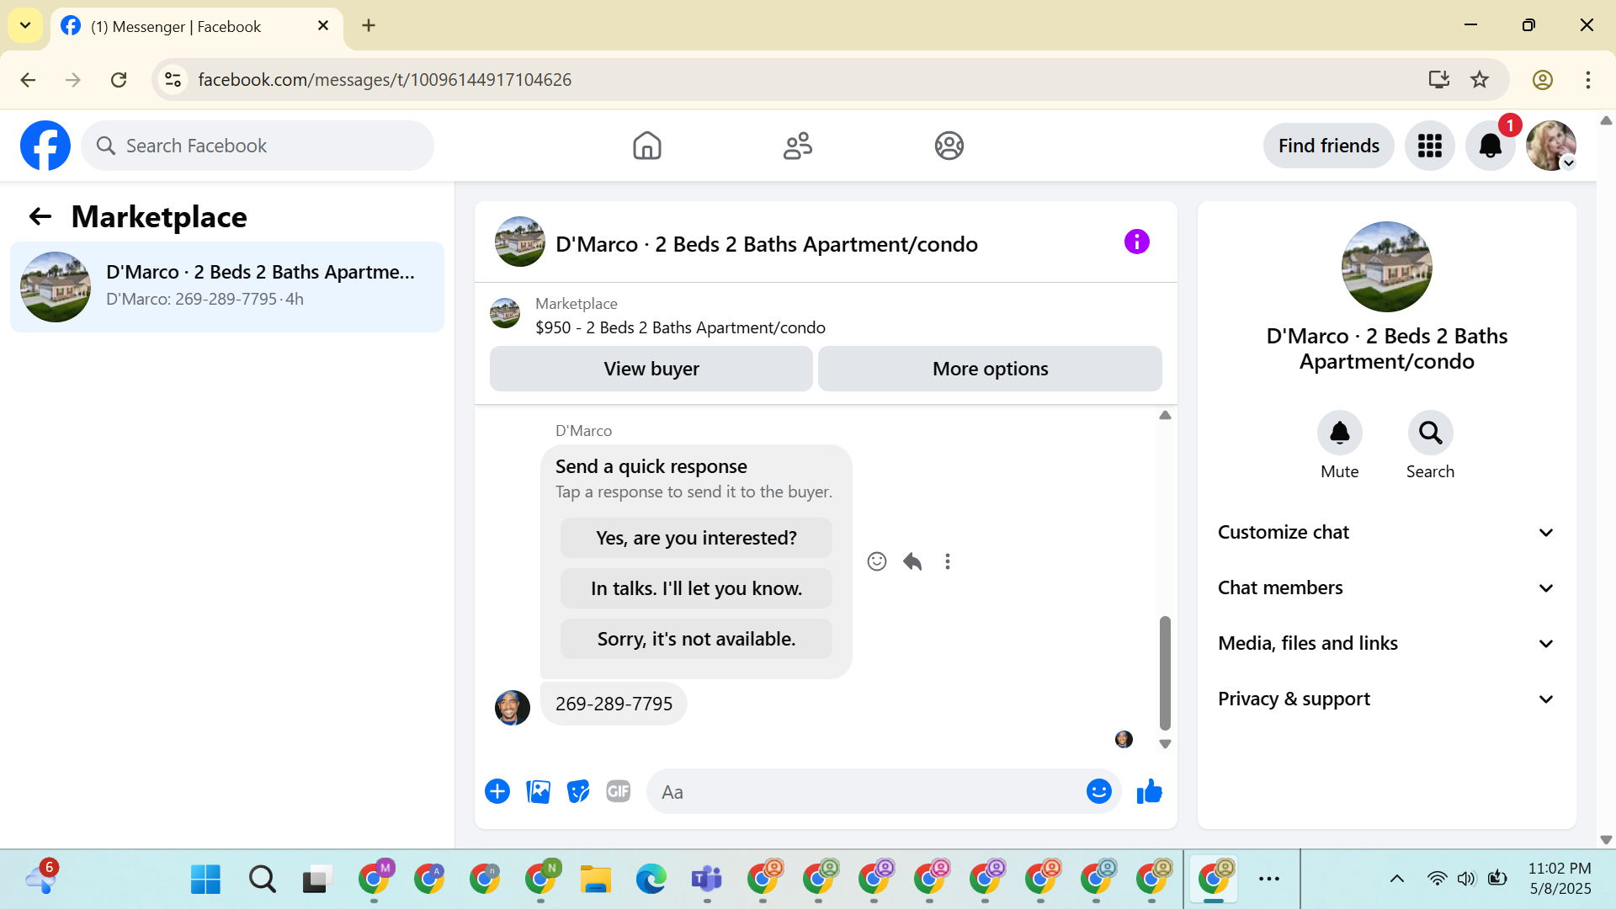Open Facebook home via the logo
Screen dimensions: 1616x909
[45, 146]
